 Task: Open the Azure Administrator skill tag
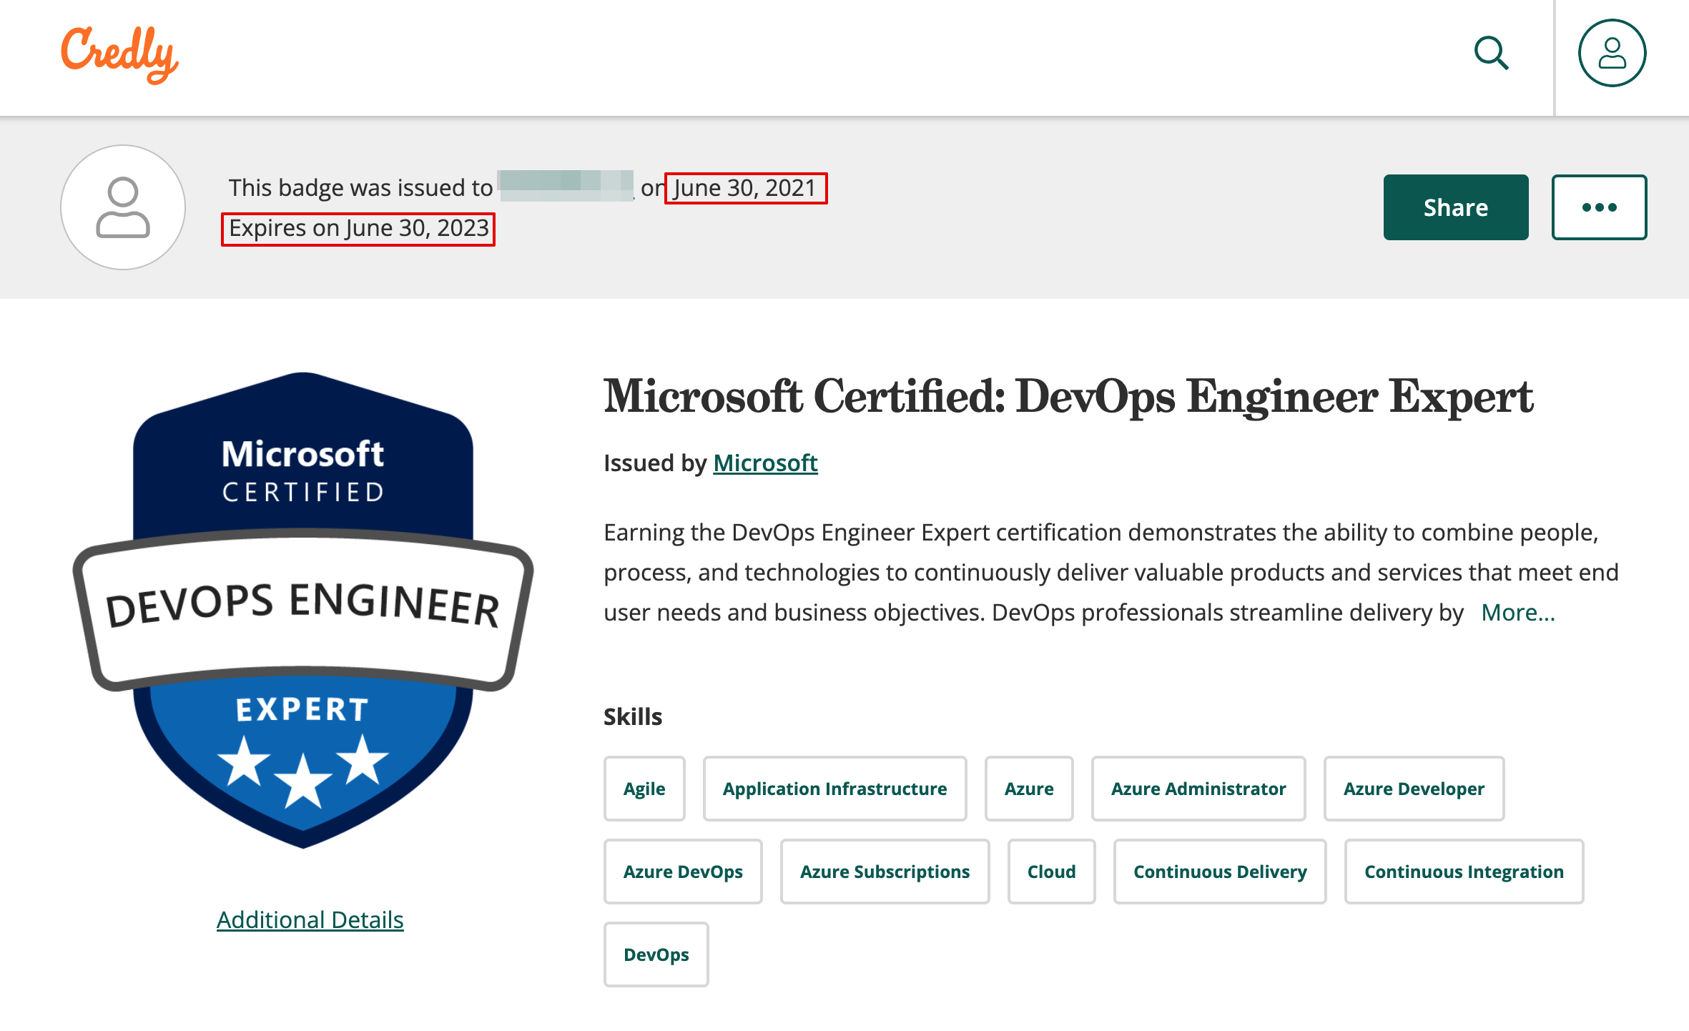pyautogui.click(x=1198, y=789)
